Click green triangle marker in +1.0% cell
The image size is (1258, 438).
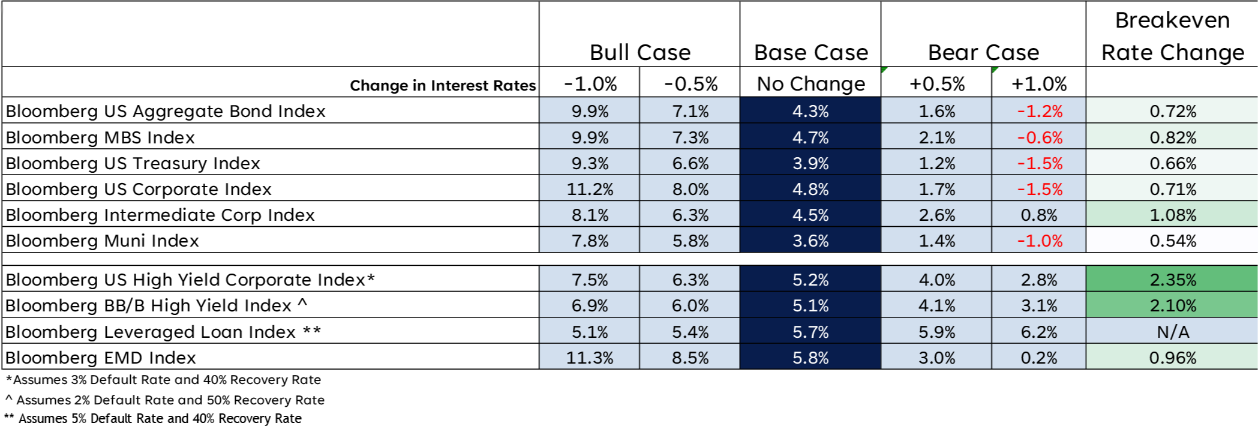click(x=995, y=70)
